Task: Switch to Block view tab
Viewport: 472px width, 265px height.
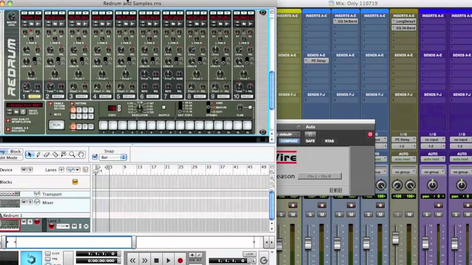Action: tap(15, 151)
